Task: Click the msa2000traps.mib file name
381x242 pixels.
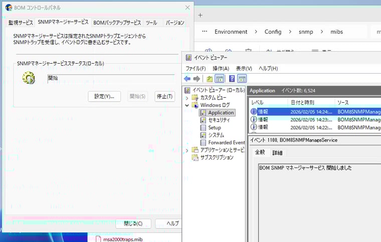Action: (123, 239)
